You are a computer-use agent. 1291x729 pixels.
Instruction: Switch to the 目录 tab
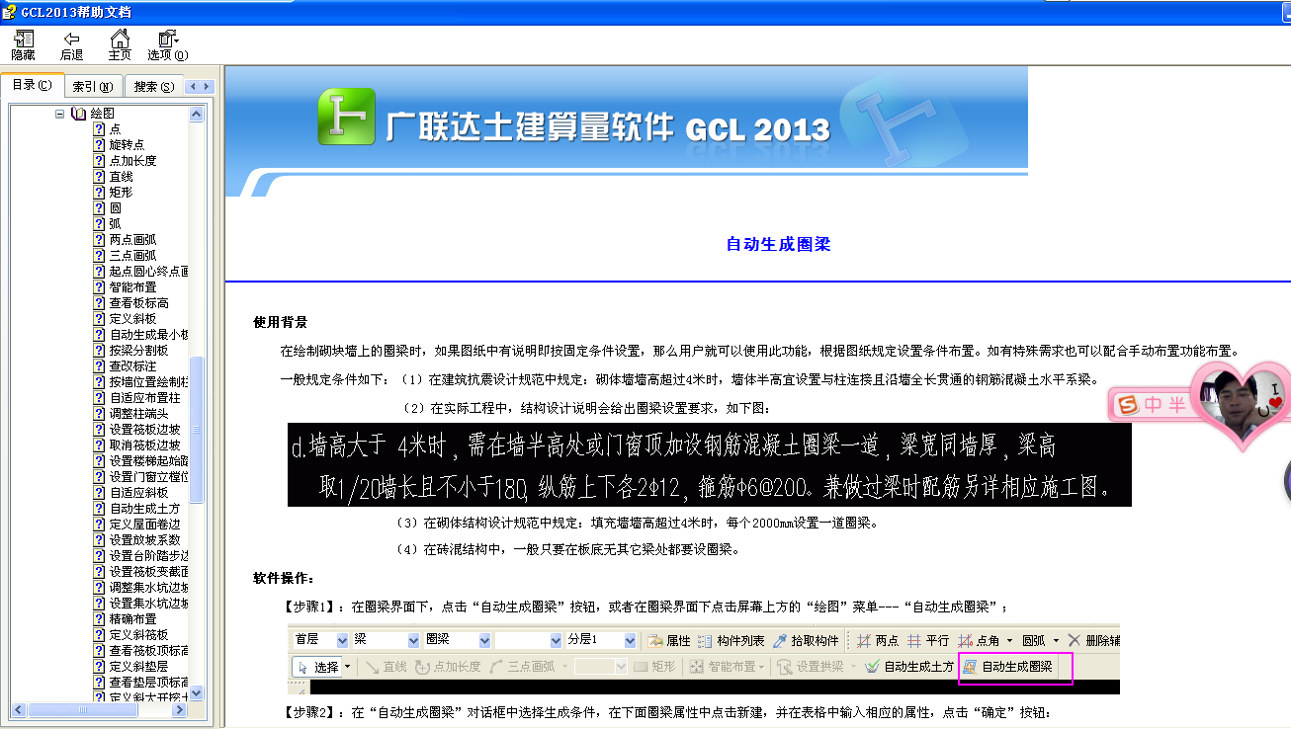(33, 85)
